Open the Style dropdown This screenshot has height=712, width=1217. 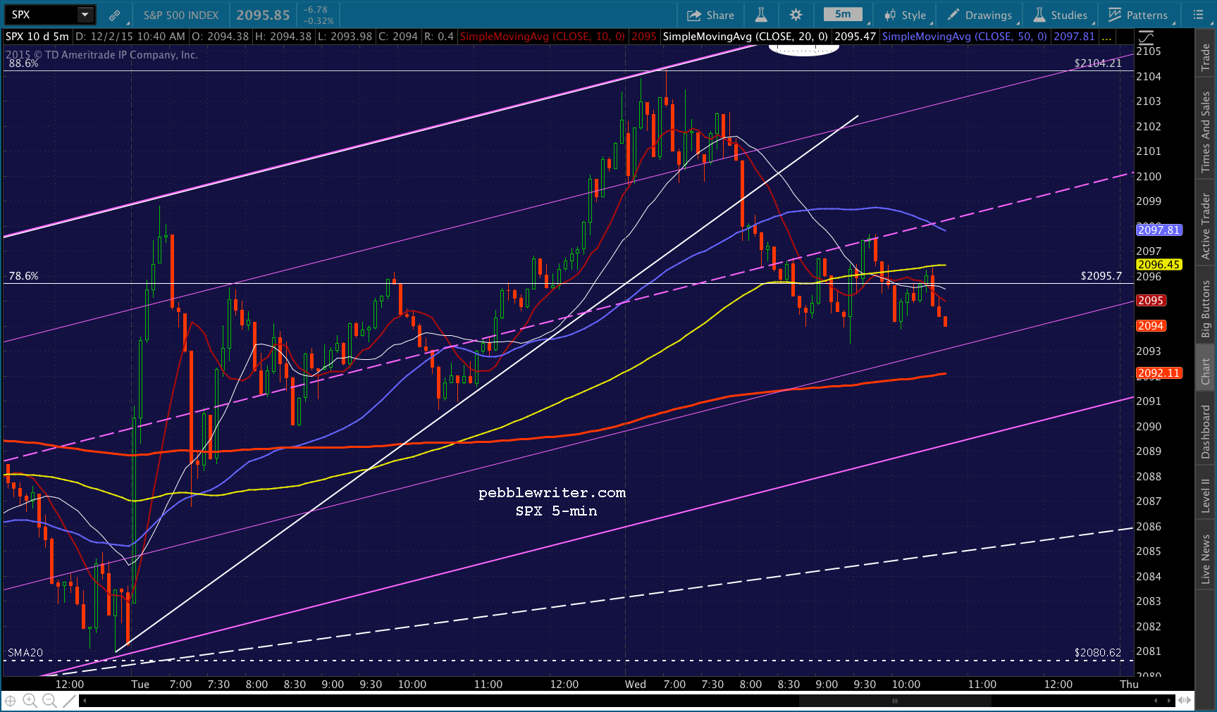[x=906, y=15]
